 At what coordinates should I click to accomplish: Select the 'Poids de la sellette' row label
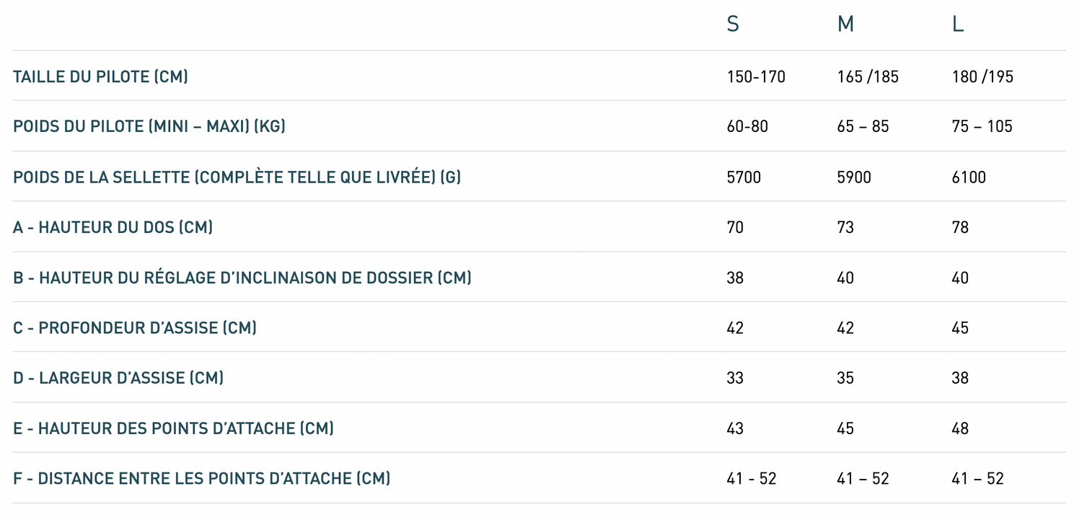click(x=237, y=177)
